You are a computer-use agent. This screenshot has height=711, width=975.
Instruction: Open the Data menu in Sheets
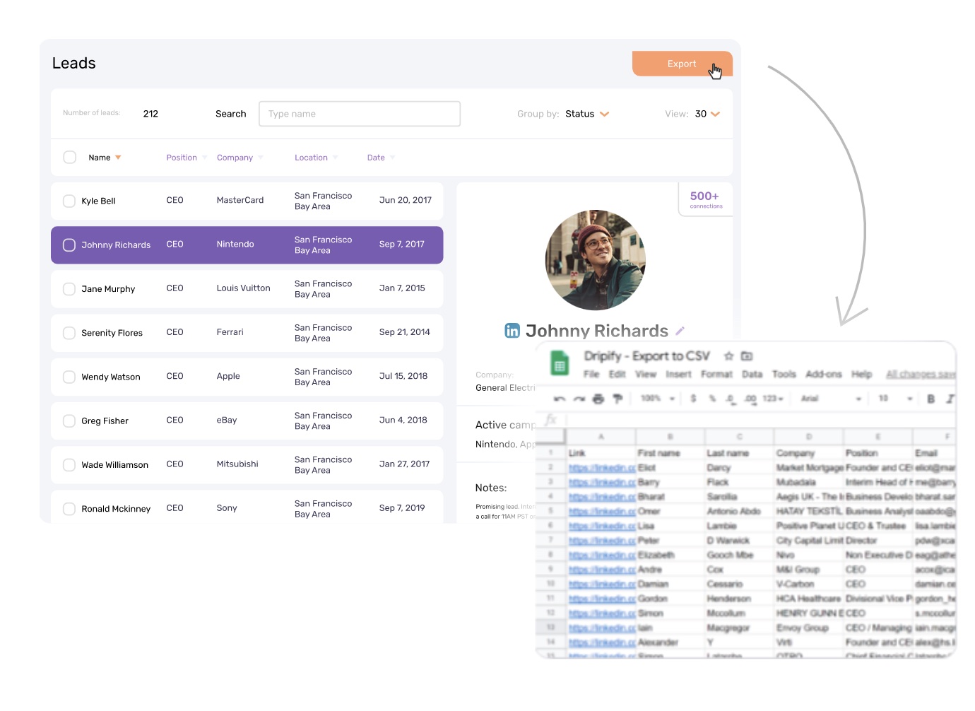tap(752, 374)
